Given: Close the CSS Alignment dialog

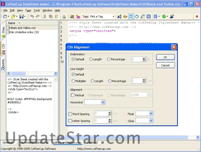Looking at the screenshot, I should [174, 47].
